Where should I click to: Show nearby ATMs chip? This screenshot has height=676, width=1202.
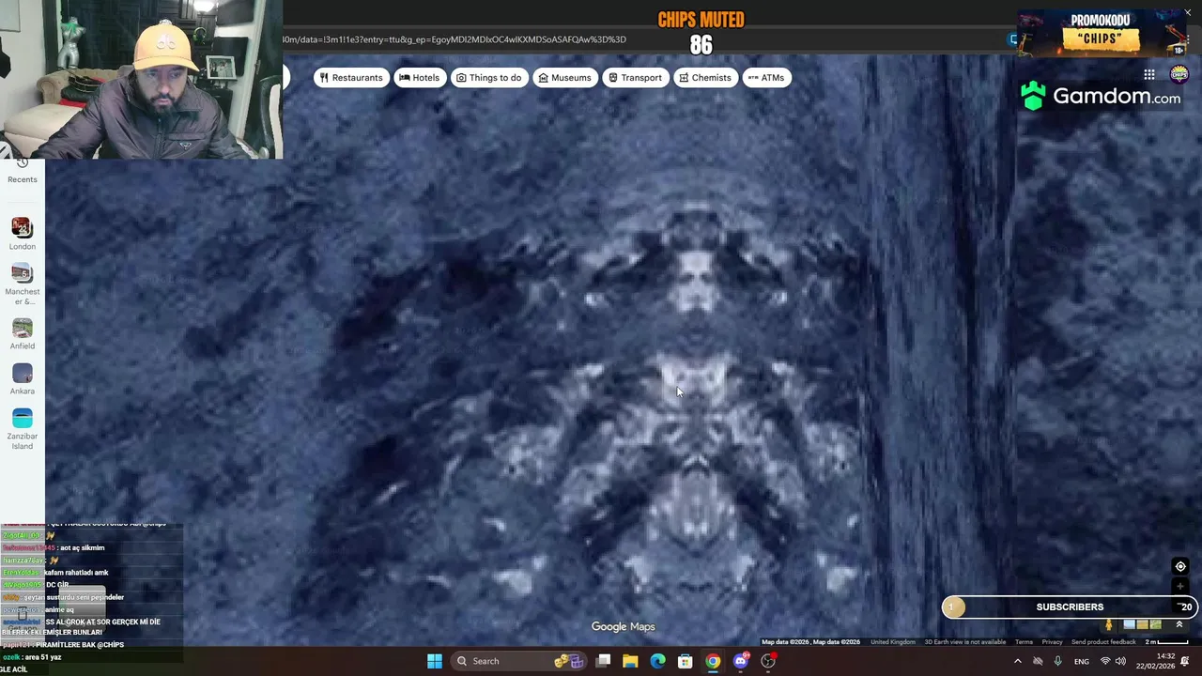(x=766, y=78)
